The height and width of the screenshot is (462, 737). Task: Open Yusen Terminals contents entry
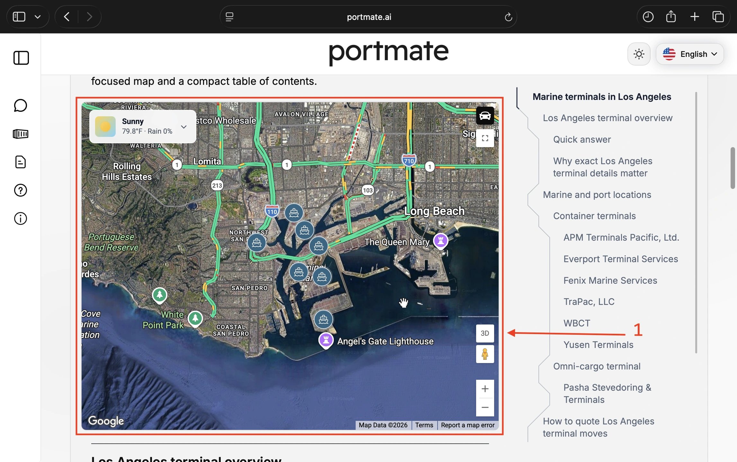coord(598,345)
